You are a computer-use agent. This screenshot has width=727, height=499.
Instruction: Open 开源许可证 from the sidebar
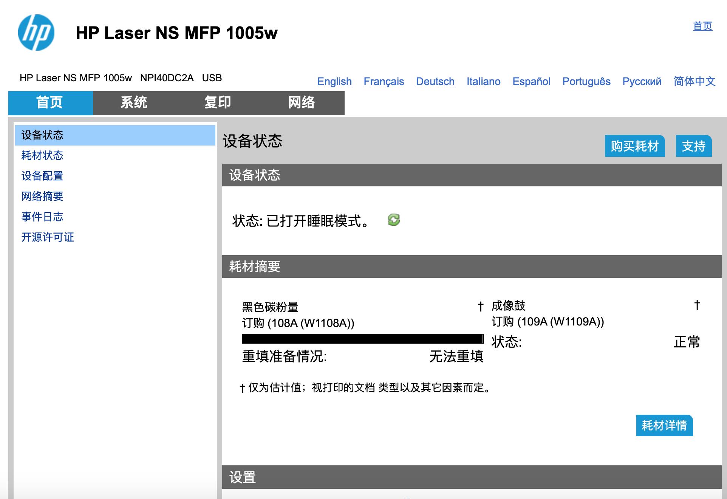[47, 237]
